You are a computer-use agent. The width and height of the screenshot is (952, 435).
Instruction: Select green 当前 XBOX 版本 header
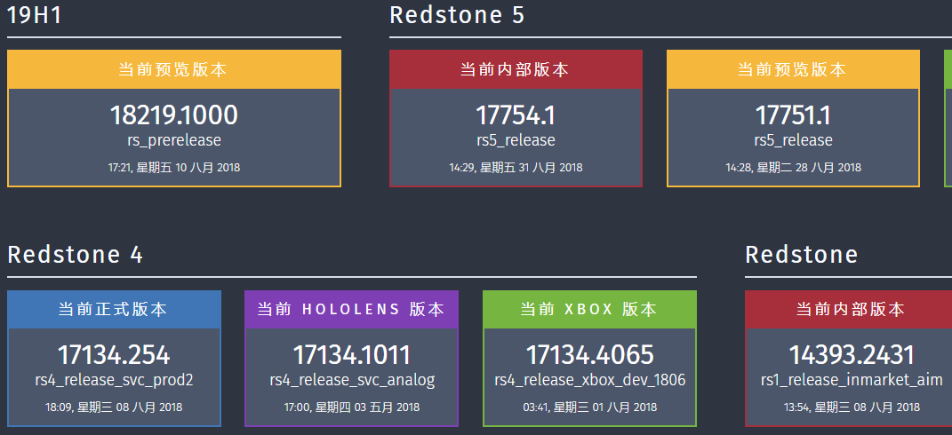tap(589, 310)
